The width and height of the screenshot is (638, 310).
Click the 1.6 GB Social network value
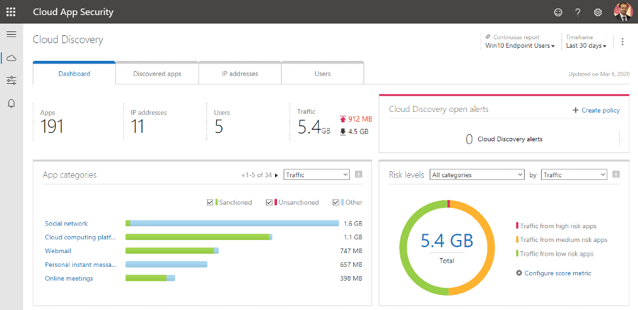353,224
